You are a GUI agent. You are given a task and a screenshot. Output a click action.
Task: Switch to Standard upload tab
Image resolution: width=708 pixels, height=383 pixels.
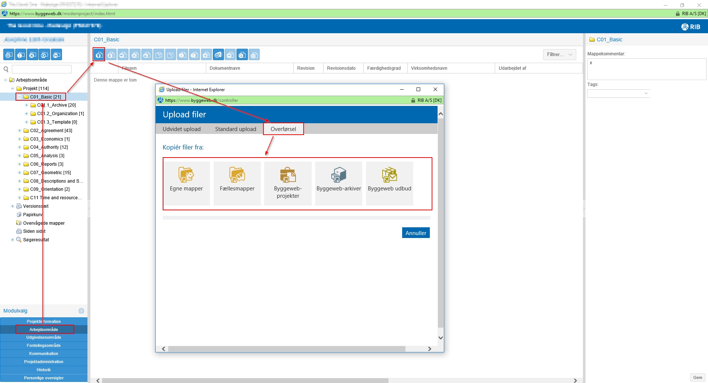pyautogui.click(x=235, y=129)
